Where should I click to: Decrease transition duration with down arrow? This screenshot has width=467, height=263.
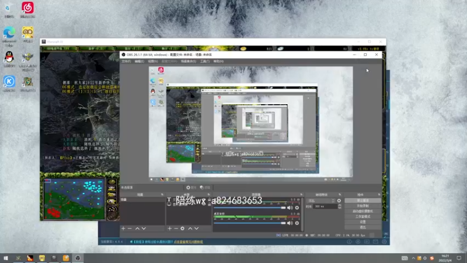coord(340,207)
